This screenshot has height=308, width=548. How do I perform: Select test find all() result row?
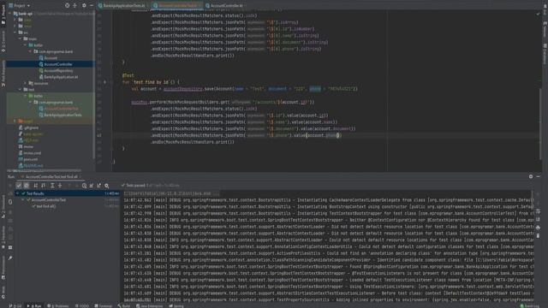[x=67, y=206]
